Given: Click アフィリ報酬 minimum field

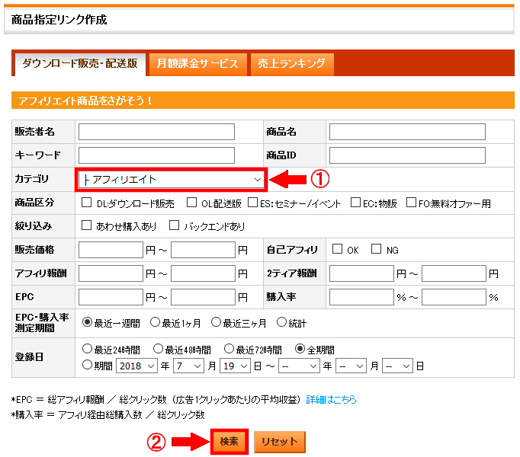Looking at the screenshot, I should coord(111,273).
